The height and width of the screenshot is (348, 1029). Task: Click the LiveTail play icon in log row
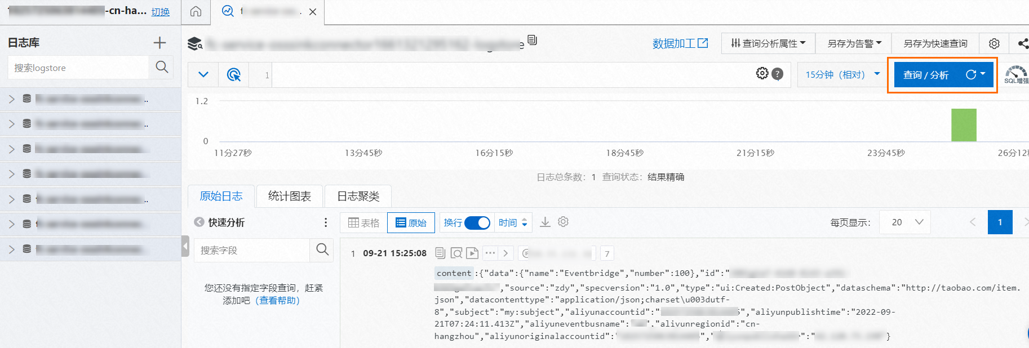[x=472, y=253]
